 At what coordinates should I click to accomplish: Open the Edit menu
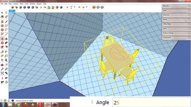(6, 4)
